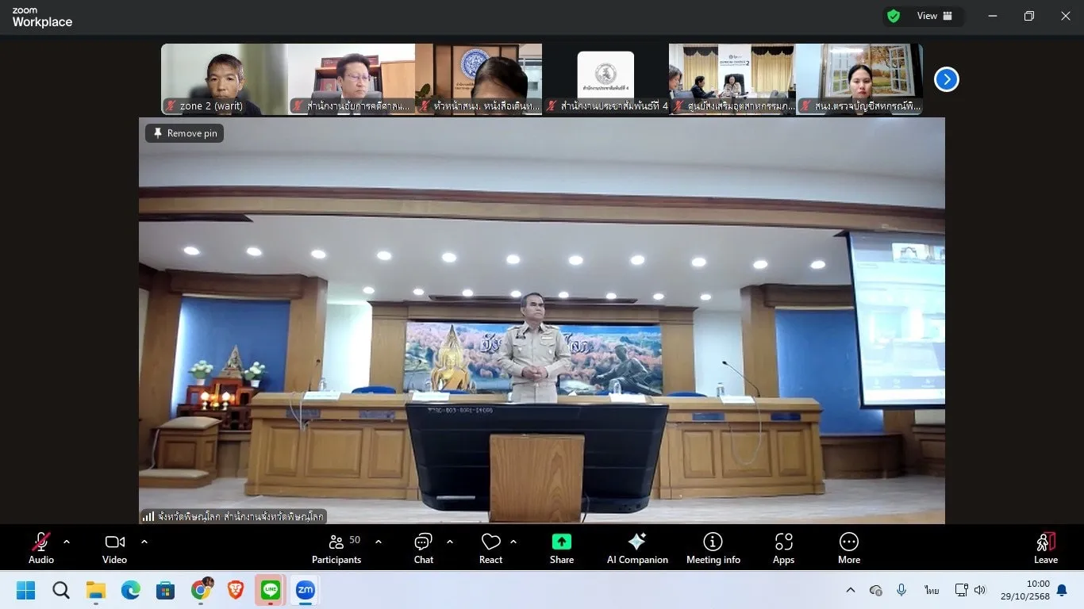Click the green Share screen button
The height and width of the screenshot is (609, 1084).
pyautogui.click(x=561, y=547)
